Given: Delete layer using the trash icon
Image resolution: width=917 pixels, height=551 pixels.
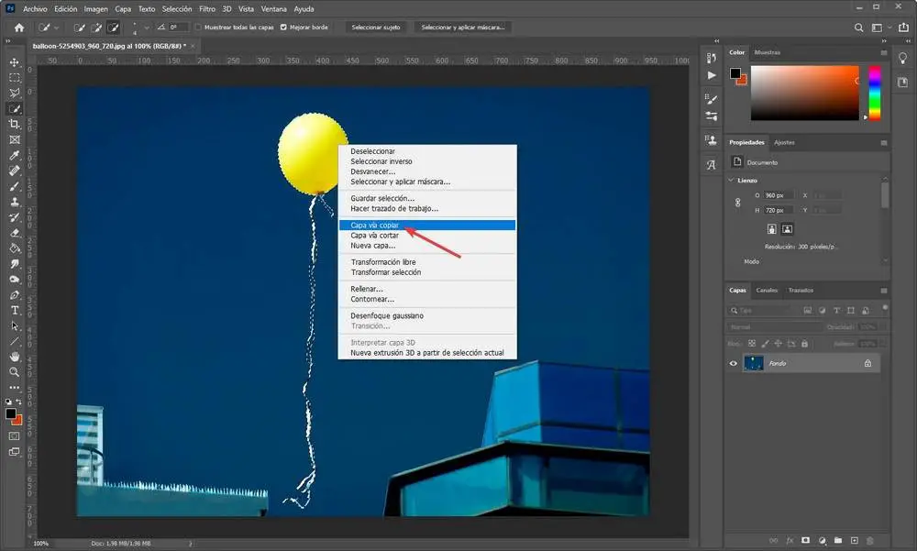Looking at the screenshot, I should (x=871, y=541).
